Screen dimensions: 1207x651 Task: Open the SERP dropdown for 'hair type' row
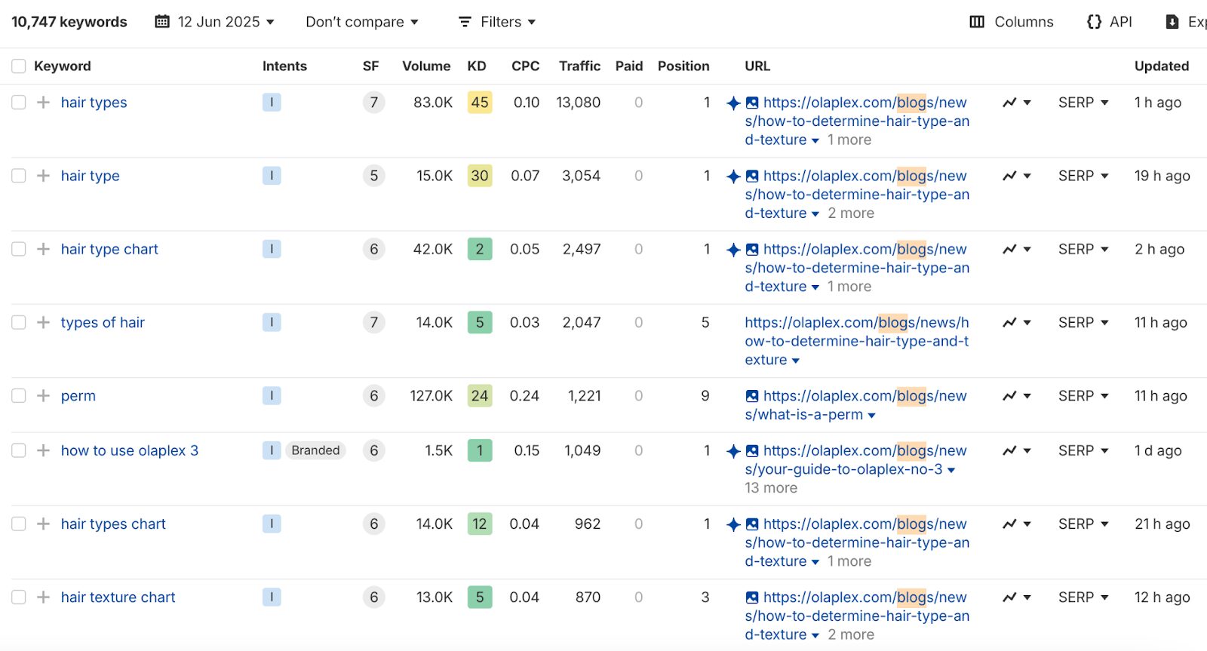pos(1083,176)
